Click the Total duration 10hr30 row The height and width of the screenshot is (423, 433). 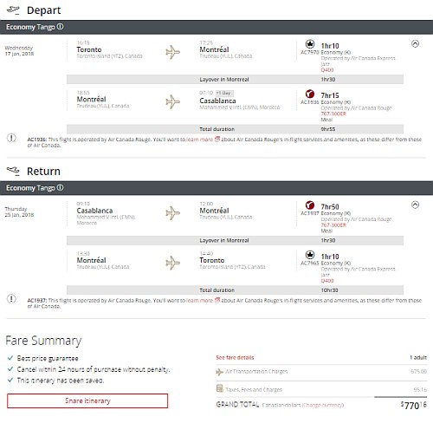pos(235,290)
